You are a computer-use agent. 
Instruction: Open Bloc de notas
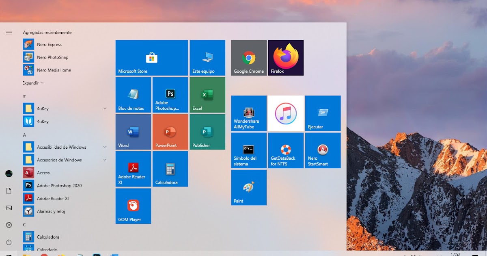point(133,94)
